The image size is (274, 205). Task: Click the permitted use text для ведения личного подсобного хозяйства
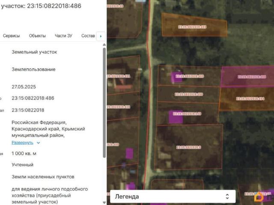tap(50, 196)
